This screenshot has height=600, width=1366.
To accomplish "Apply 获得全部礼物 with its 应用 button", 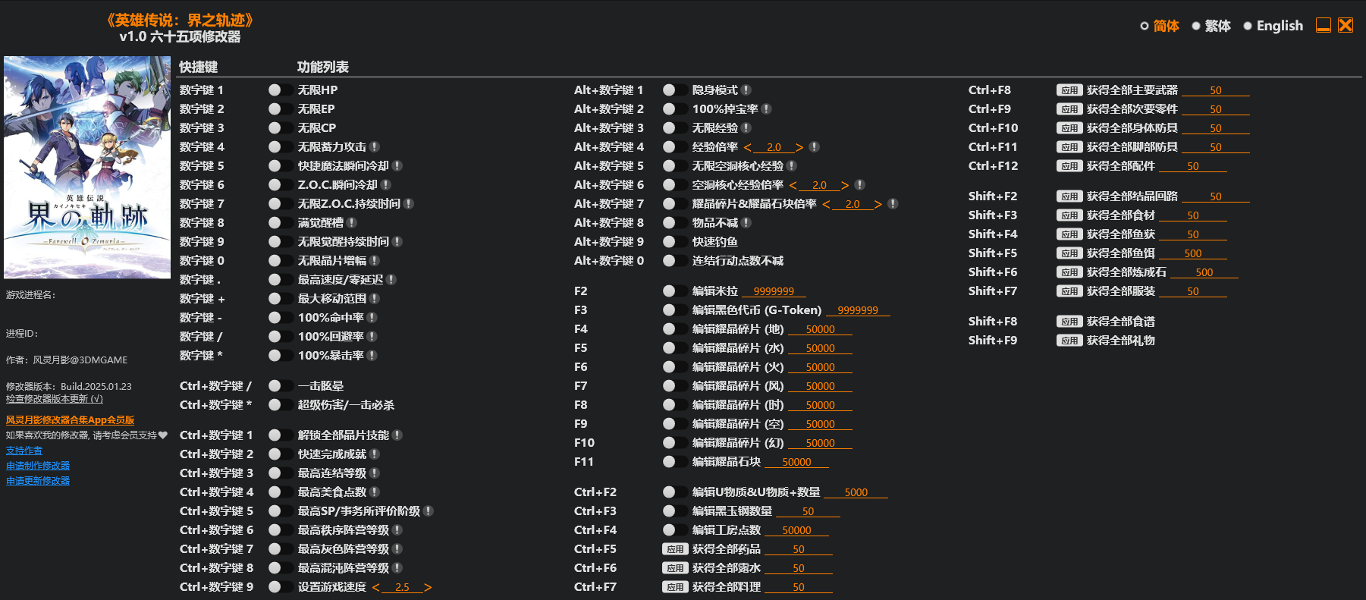I will click(1069, 341).
